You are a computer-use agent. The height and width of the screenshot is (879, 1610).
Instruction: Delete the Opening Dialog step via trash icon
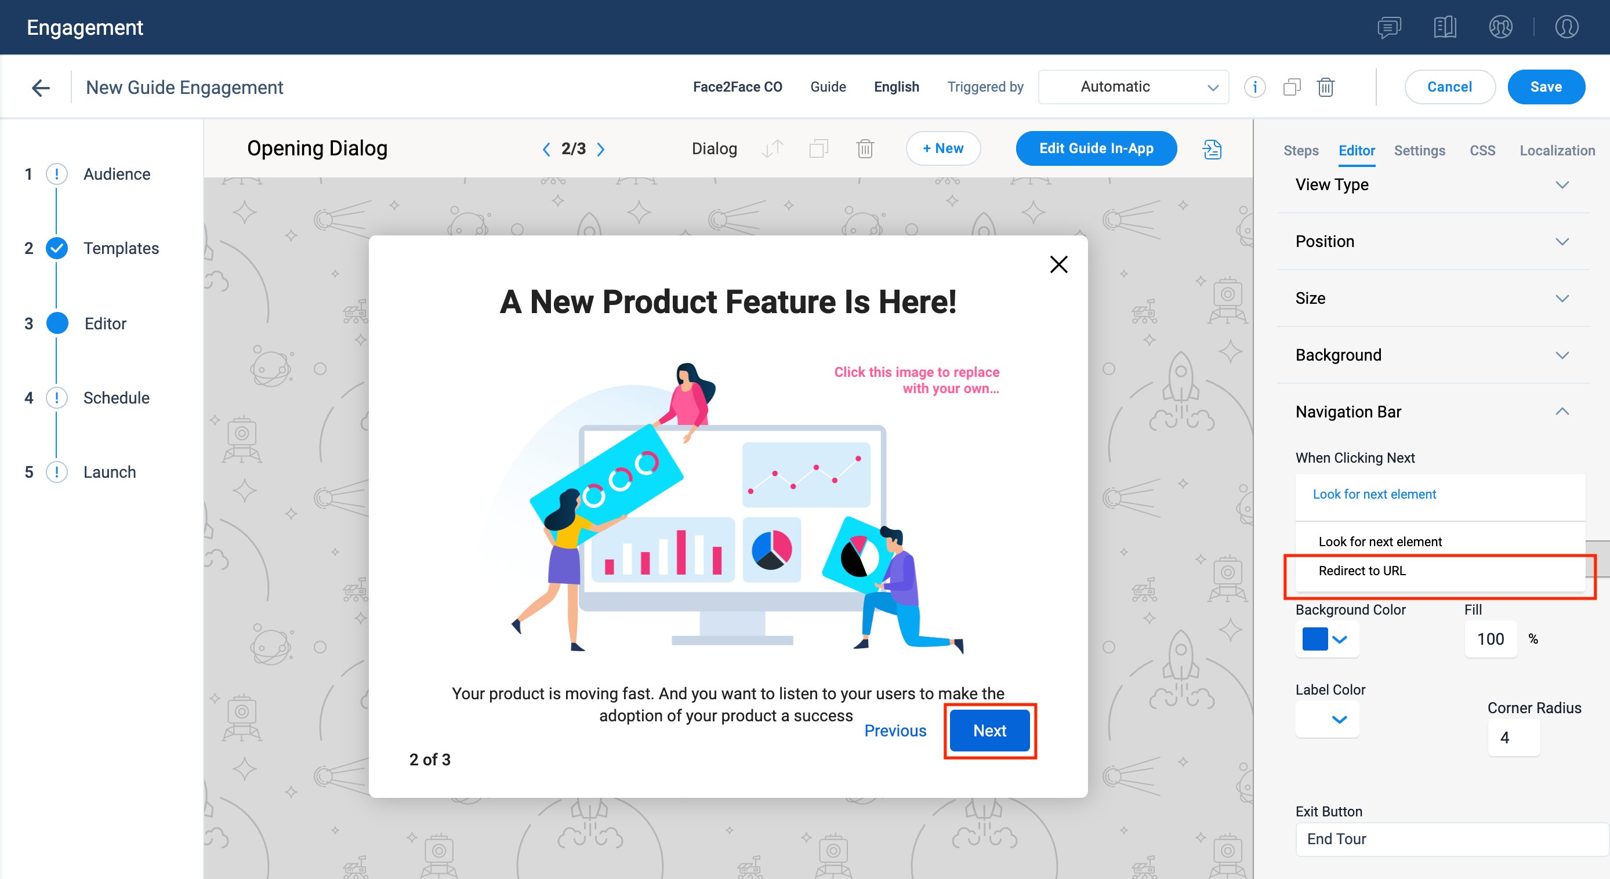click(865, 148)
